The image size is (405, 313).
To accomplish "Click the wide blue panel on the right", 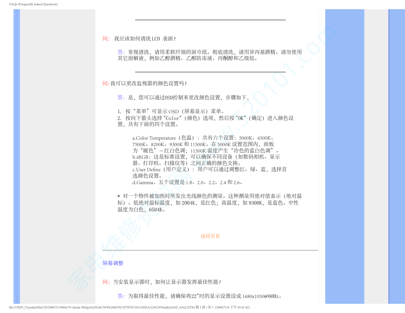I will tap(345, 153).
